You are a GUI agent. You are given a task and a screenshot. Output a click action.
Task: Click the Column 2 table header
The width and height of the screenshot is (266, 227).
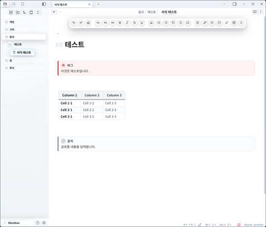[92, 95]
